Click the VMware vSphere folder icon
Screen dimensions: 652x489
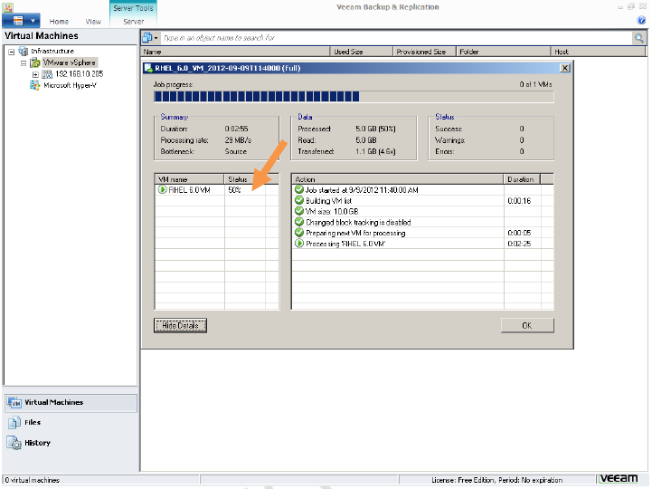click(x=35, y=62)
